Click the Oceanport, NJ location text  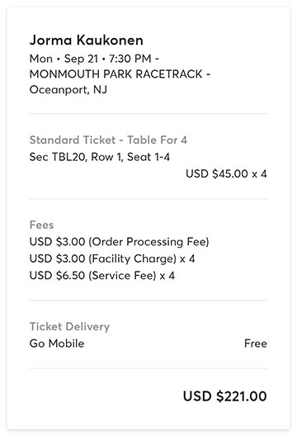point(68,90)
